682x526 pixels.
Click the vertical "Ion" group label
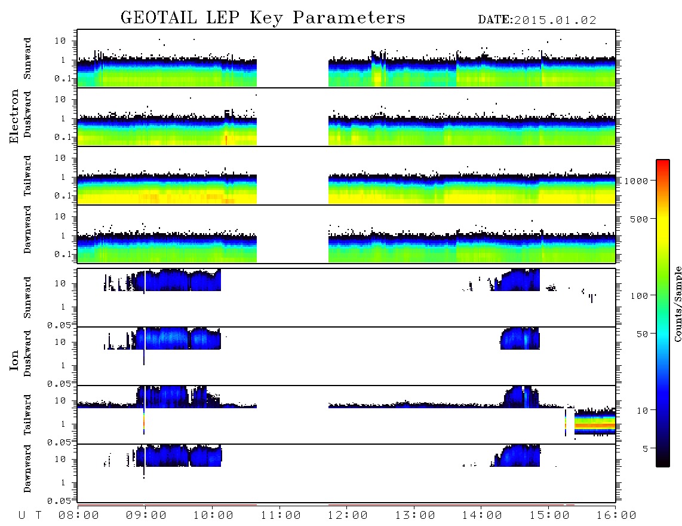(x=14, y=360)
